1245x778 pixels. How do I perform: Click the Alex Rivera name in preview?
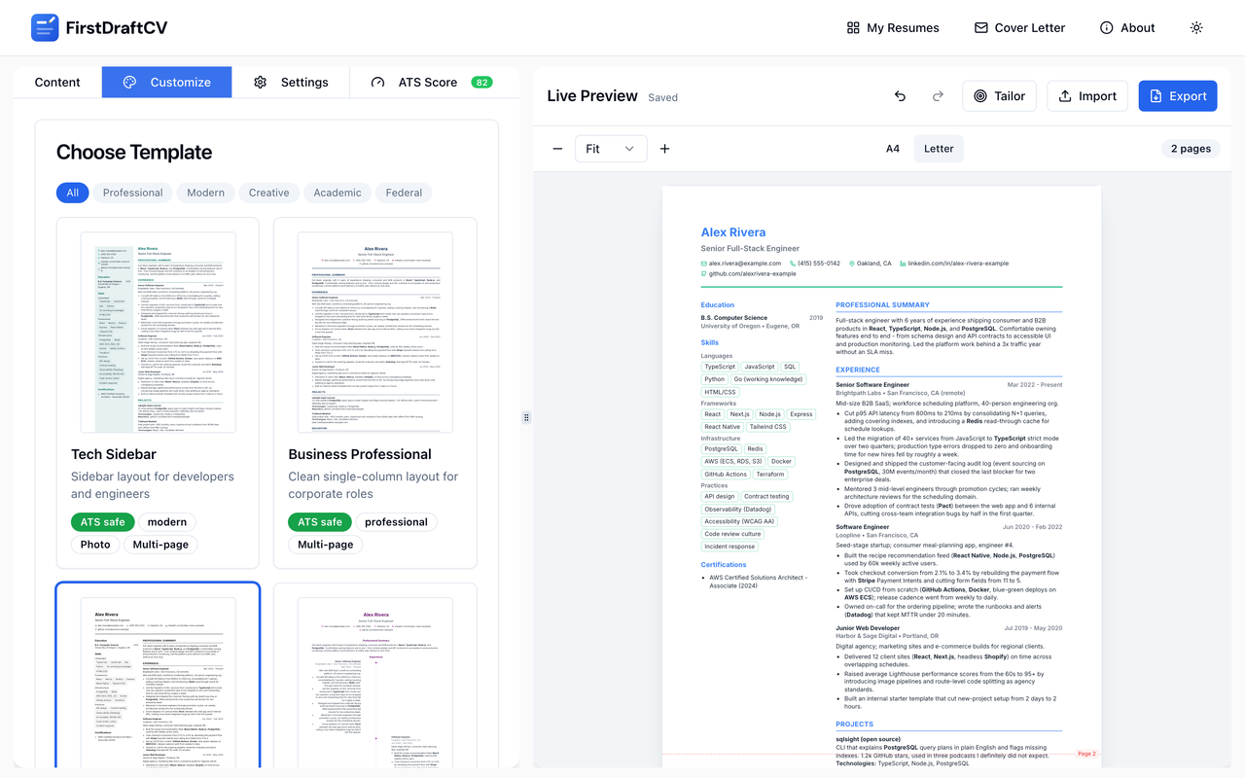click(733, 232)
